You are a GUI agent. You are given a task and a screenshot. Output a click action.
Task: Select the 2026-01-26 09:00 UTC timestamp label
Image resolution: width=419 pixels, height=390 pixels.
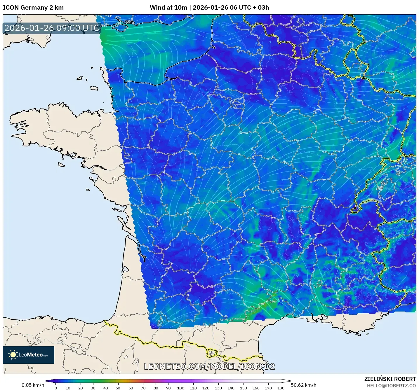coord(52,28)
